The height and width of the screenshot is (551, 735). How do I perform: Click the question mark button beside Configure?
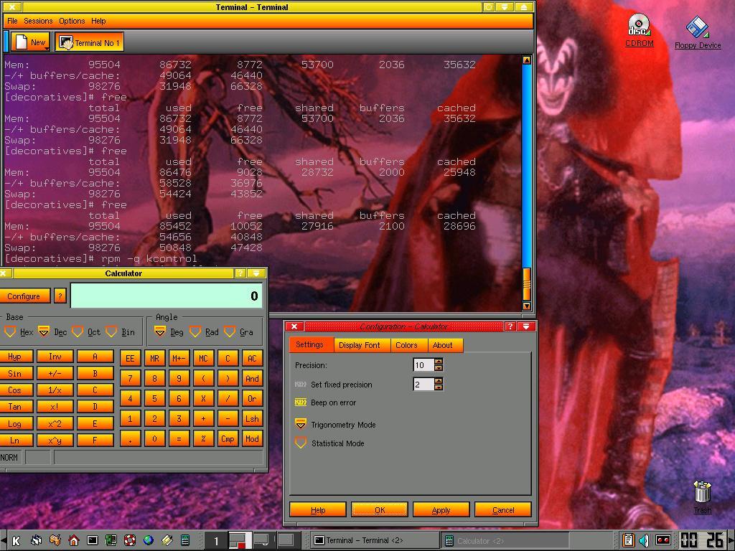pyautogui.click(x=60, y=296)
